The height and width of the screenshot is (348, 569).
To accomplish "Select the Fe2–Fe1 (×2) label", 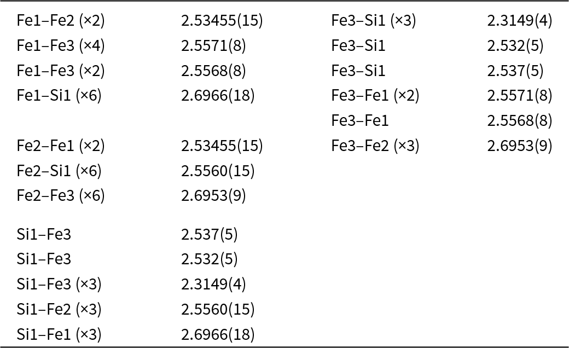I will coord(61,146).
